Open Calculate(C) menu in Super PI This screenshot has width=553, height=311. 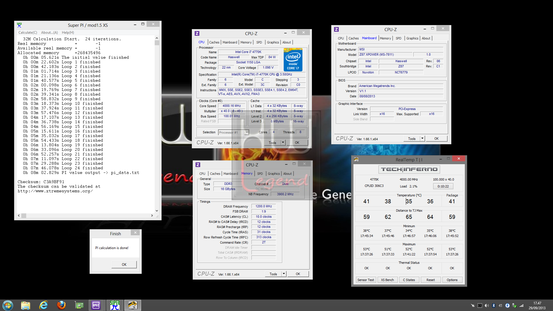coord(28,33)
